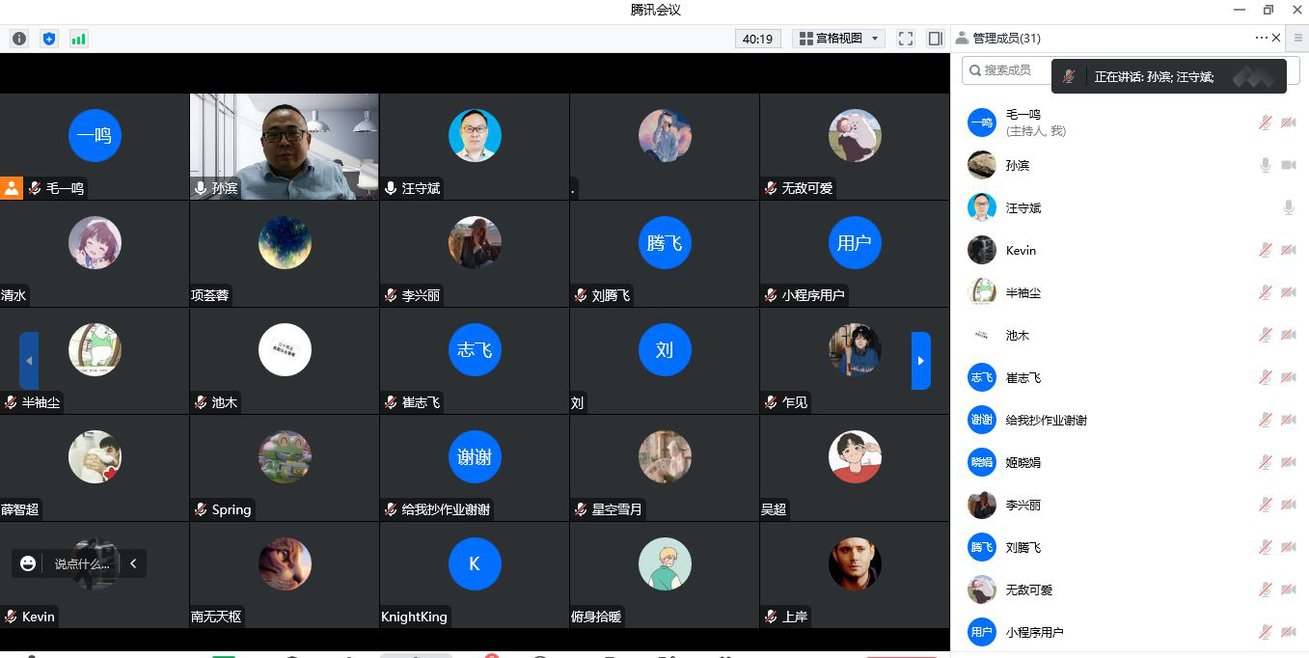Click the 李兴丽 video grid tile
The height and width of the screenshot is (658, 1309).
point(475,254)
